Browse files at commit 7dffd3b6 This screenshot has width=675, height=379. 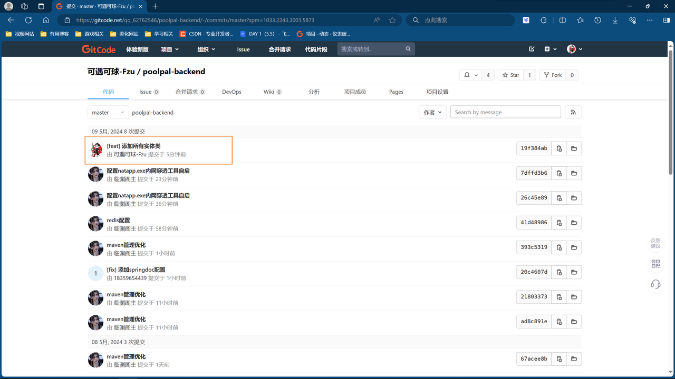tap(574, 173)
